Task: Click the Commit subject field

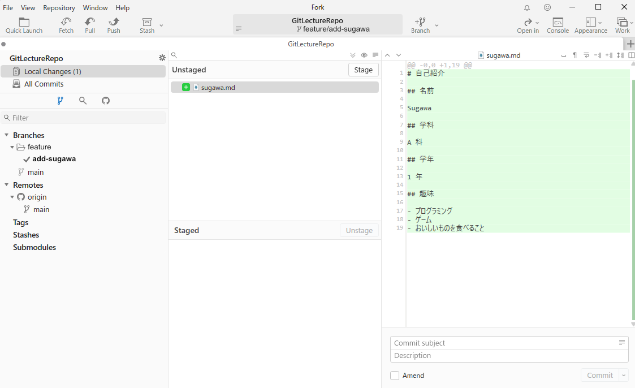Action: tap(503, 343)
